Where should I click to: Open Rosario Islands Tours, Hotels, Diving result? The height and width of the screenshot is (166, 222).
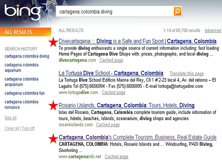point(127,106)
